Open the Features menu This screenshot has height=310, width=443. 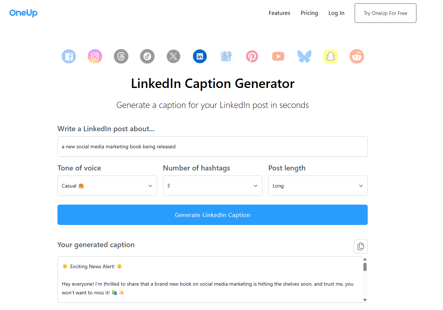(279, 13)
